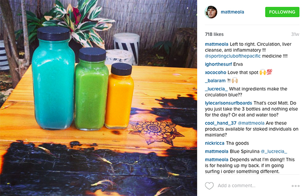Click @_lucrecia_ mention in Blue Spirulina reply

coord(274,151)
